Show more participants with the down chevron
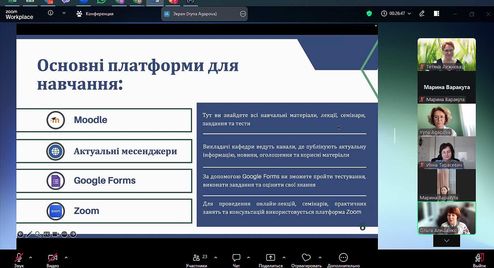494x268 pixels. pos(447,241)
